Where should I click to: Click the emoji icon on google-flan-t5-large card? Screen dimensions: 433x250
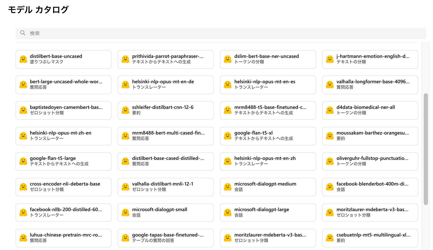point(23,161)
